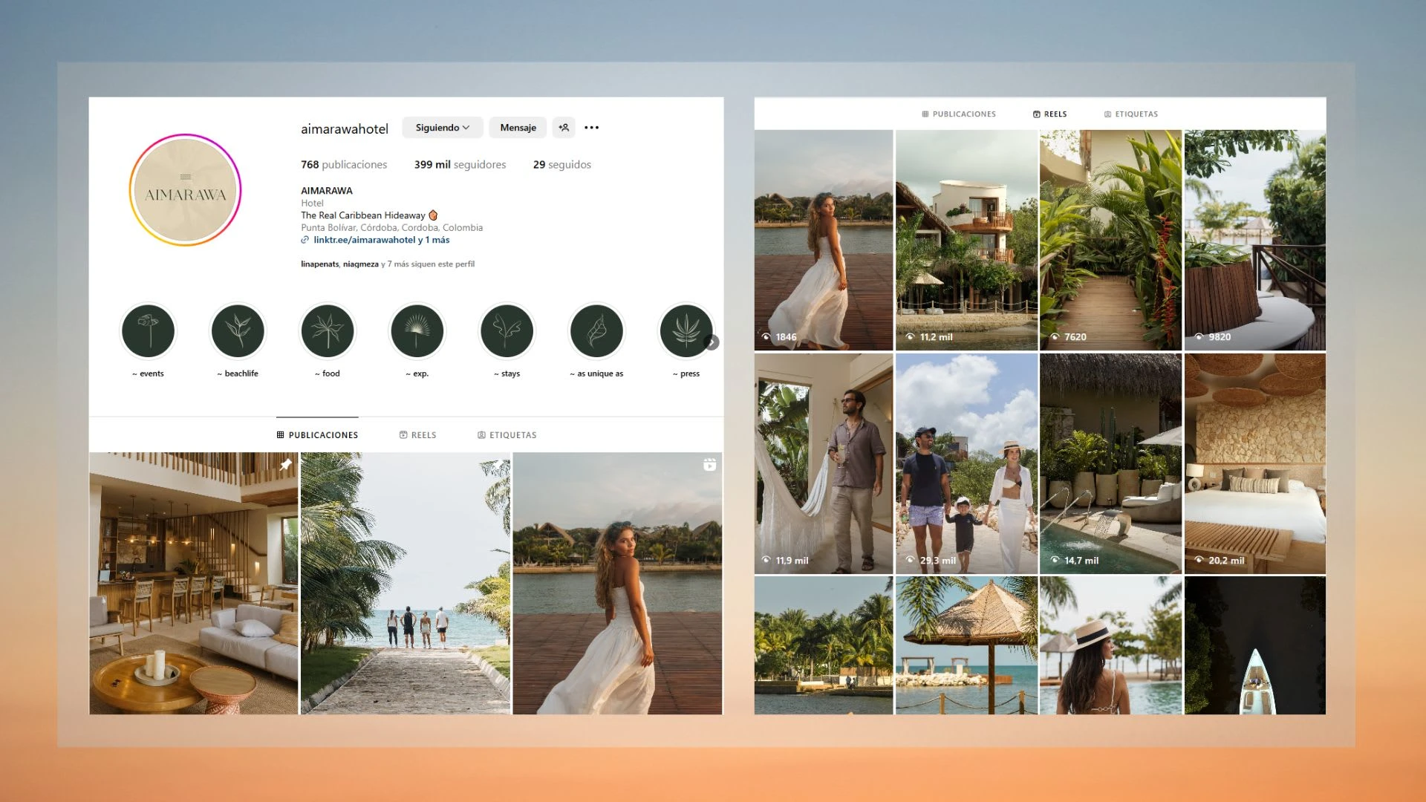Open the three-dots more options menu
The width and height of the screenshot is (1426, 802).
(591, 128)
